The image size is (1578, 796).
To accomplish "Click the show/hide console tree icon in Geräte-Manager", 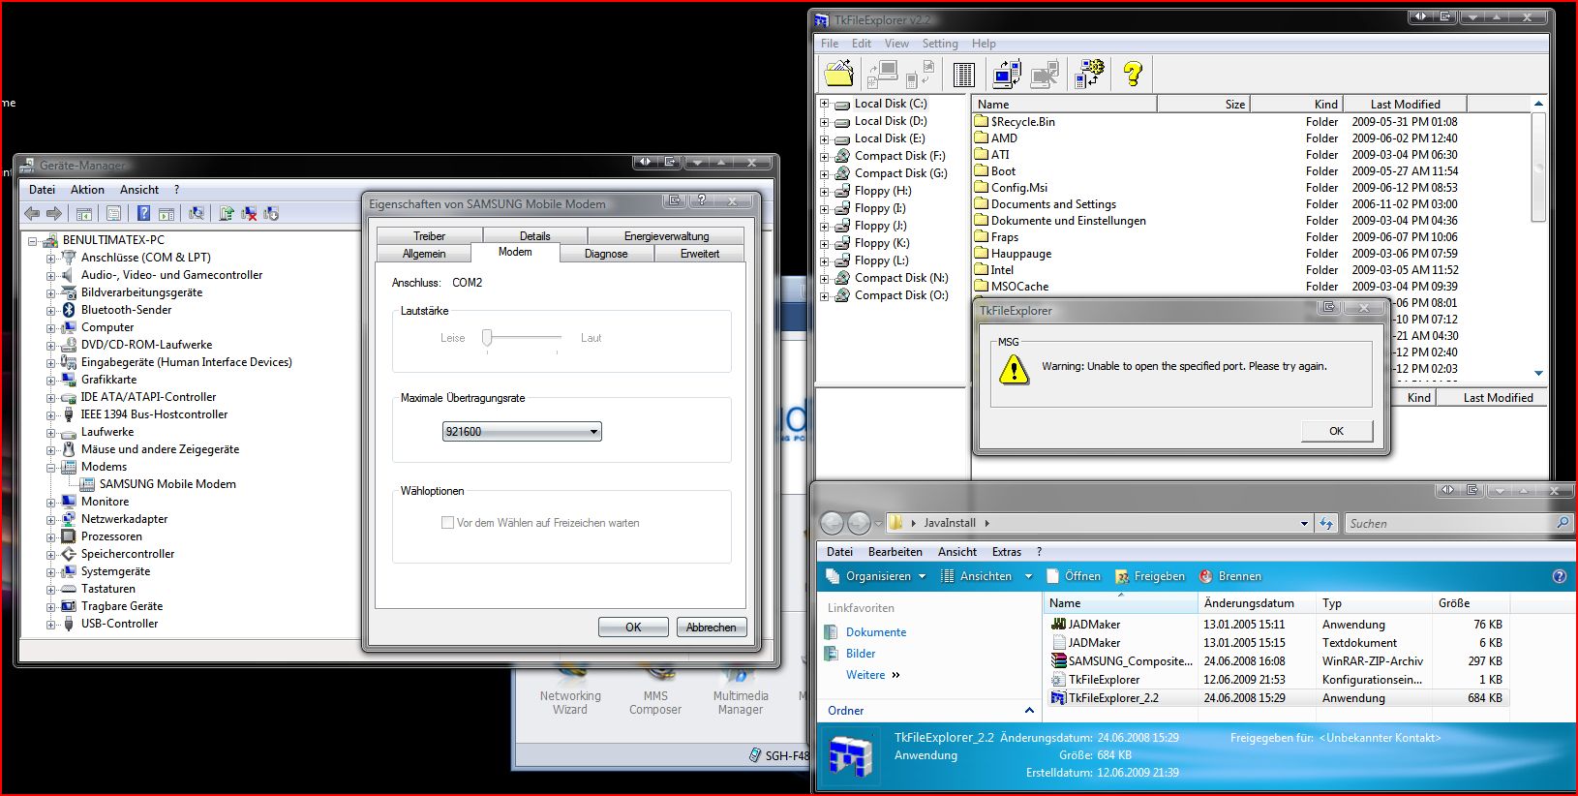I will [84, 213].
